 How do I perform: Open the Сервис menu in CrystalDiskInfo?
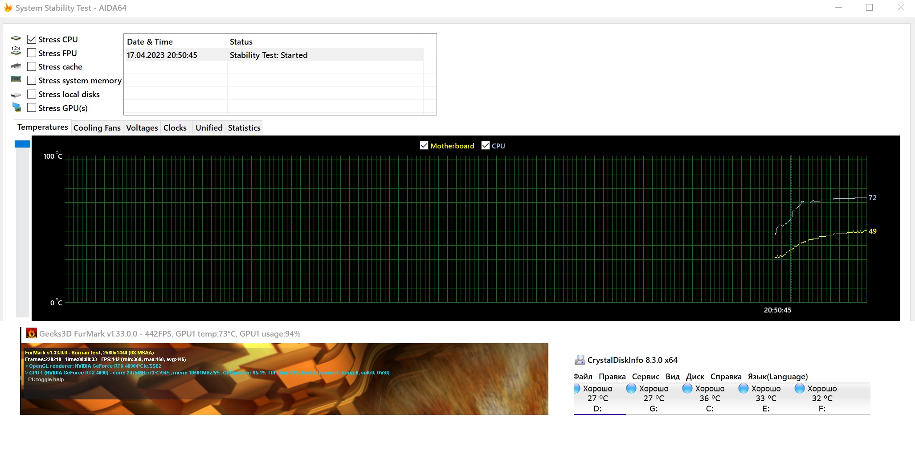(645, 377)
